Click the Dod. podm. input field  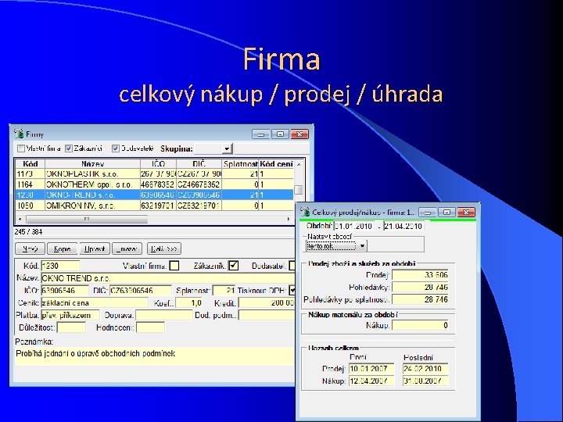[267, 315]
